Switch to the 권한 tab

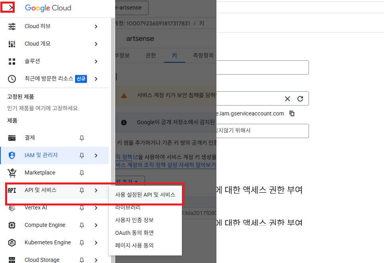coord(151,56)
